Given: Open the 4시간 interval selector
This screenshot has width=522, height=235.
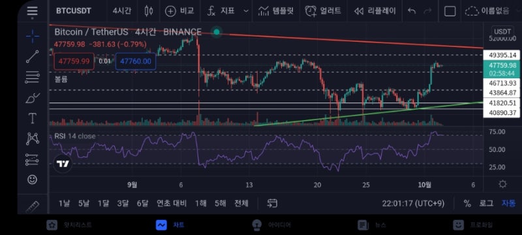Looking at the screenshot, I should tap(122, 10).
